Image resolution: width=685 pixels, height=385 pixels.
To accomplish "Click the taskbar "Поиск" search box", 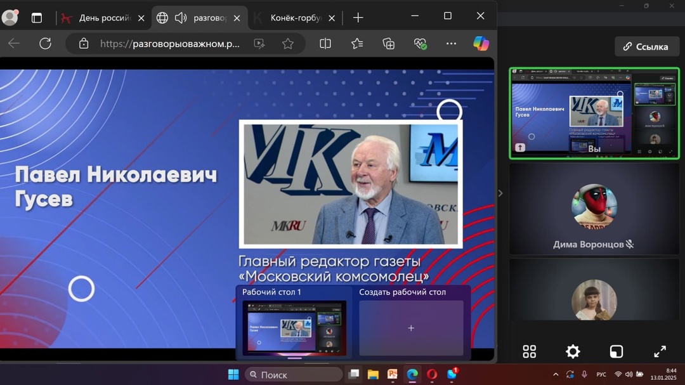I will 294,374.
